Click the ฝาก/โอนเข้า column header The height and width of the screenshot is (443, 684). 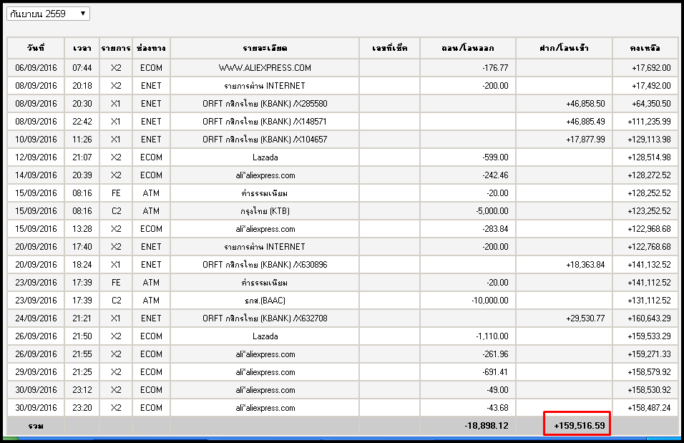pos(564,48)
